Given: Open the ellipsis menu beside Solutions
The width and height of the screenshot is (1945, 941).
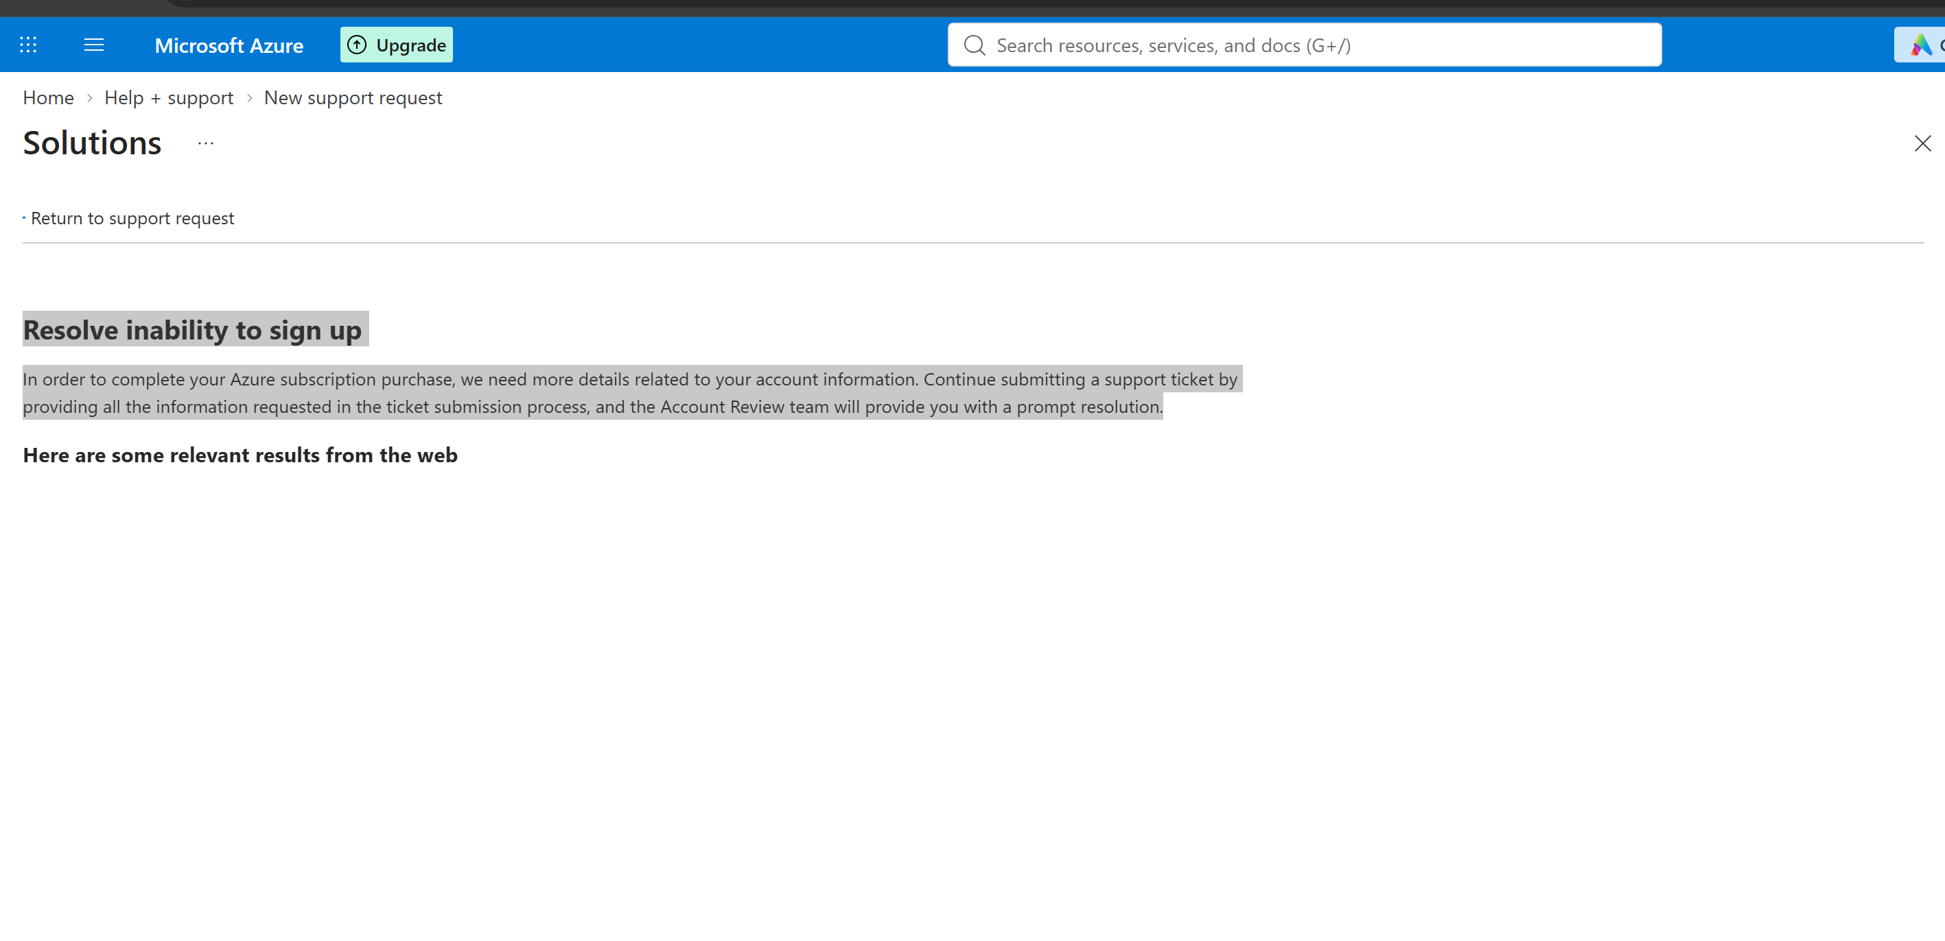Looking at the screenshot, I should [x=205, y=143].
